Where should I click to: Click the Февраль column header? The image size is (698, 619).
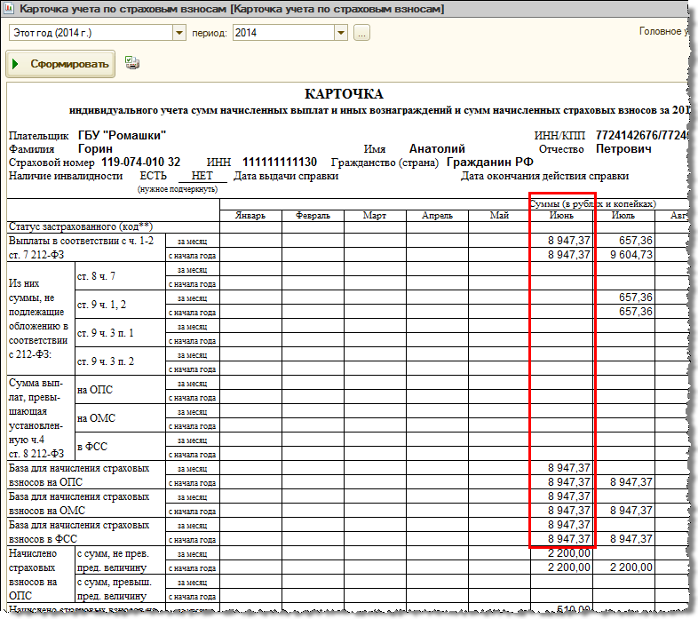click(x=313, y=216)
